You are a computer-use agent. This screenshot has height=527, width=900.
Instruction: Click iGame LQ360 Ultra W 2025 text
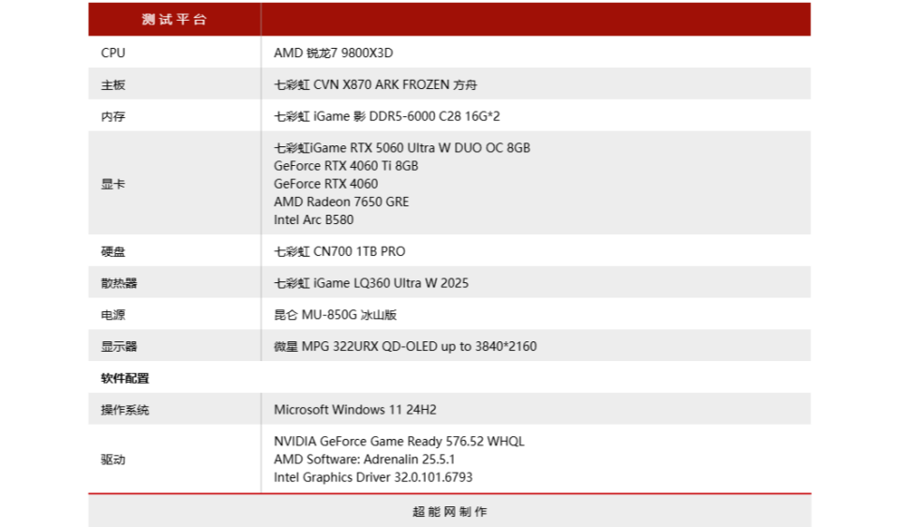click(x=391, y=283)
